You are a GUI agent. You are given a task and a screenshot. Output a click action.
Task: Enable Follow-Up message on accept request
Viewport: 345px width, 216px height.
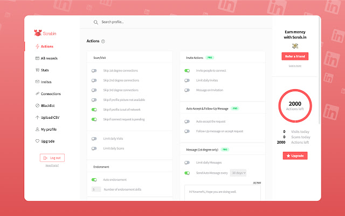tap(187, 131)
